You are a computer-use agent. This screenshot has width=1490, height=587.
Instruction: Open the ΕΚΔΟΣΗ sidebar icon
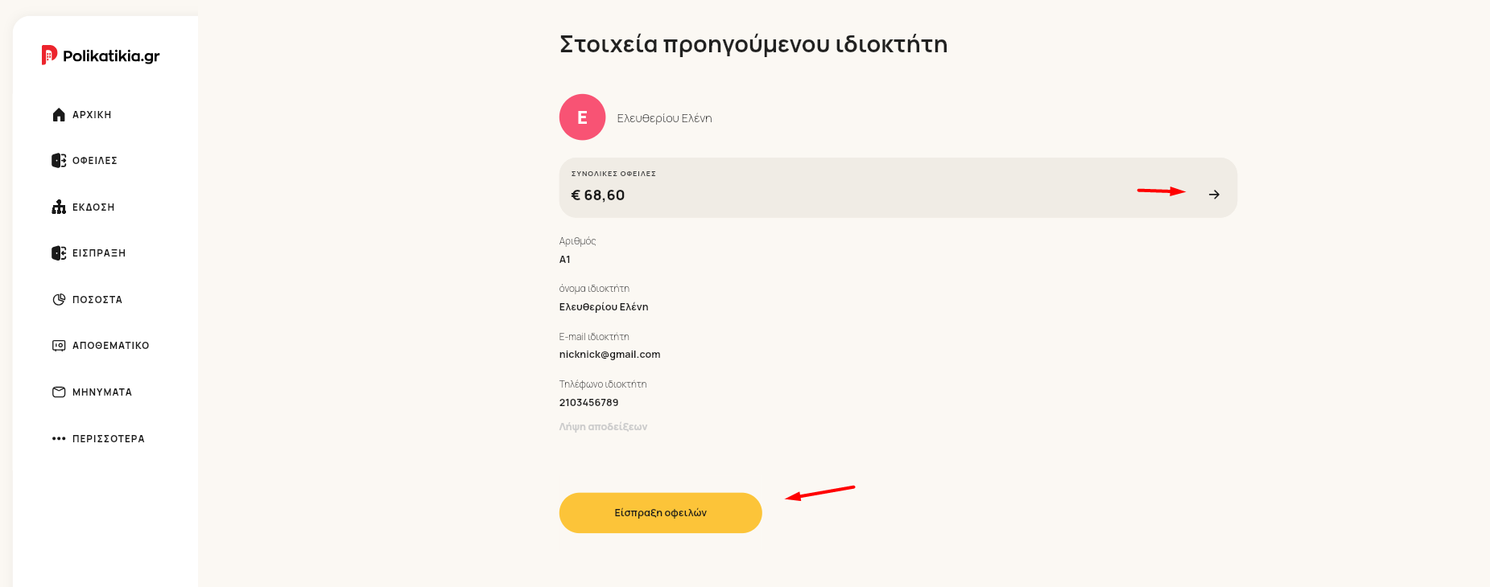tap(59, 207)
